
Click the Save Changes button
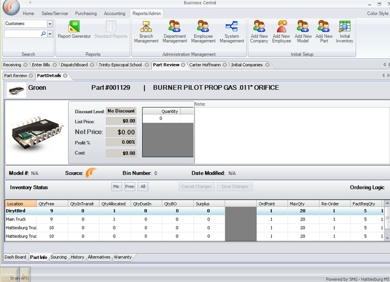(234, 186)
